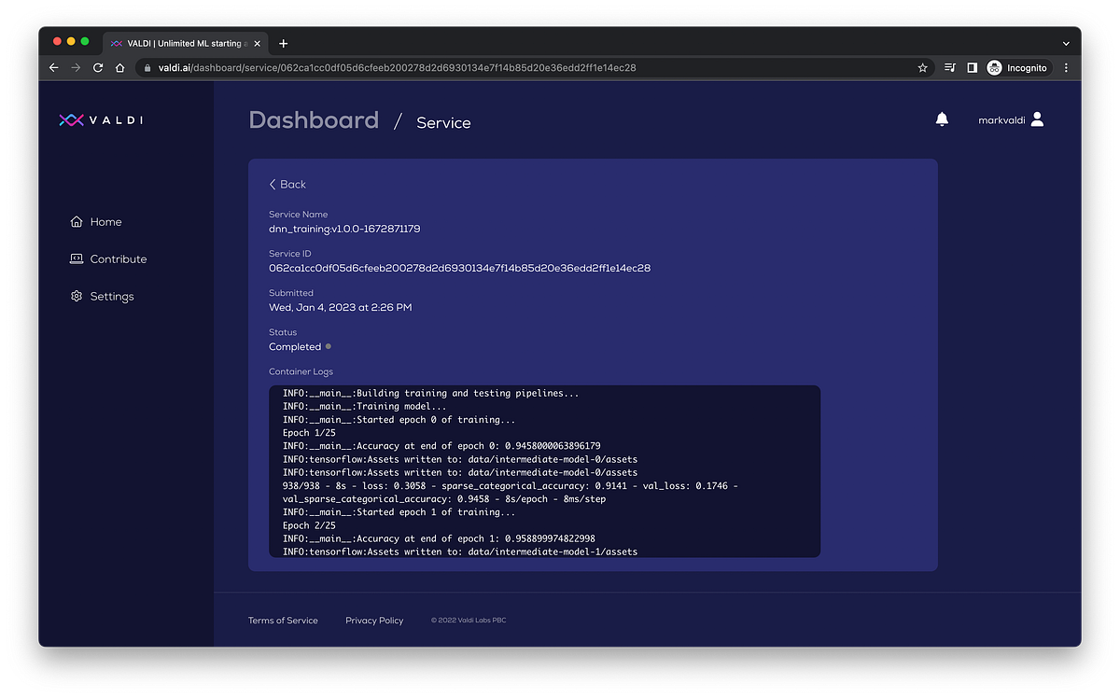The image size is (1120, 698).
Task: Open Chrome's three-dot menu
Action: (x=1065, y=67)
